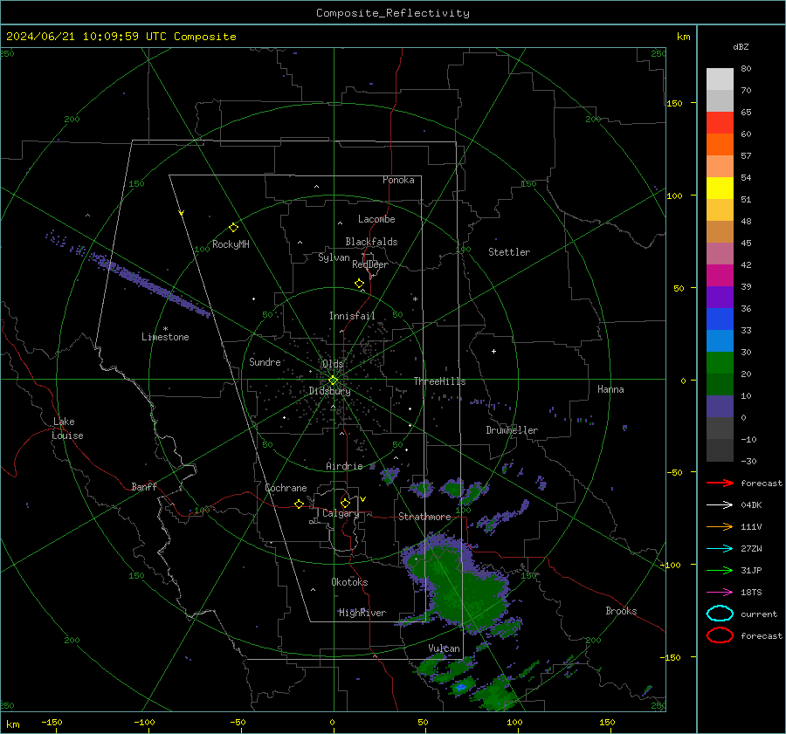Click the Blackfalds city label
Image resolution: width=786 pixels, height=734 pixels.
371,242
